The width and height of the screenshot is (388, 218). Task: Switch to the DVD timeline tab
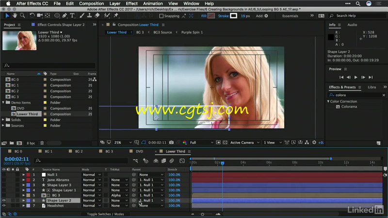coord(139,151)
